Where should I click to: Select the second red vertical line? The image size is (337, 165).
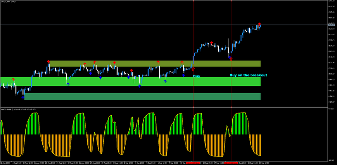(x=231, y=54)
